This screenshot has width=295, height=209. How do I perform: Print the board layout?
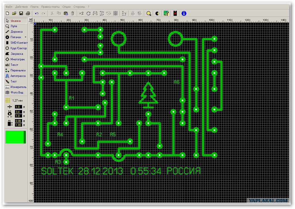coord(28,13)
